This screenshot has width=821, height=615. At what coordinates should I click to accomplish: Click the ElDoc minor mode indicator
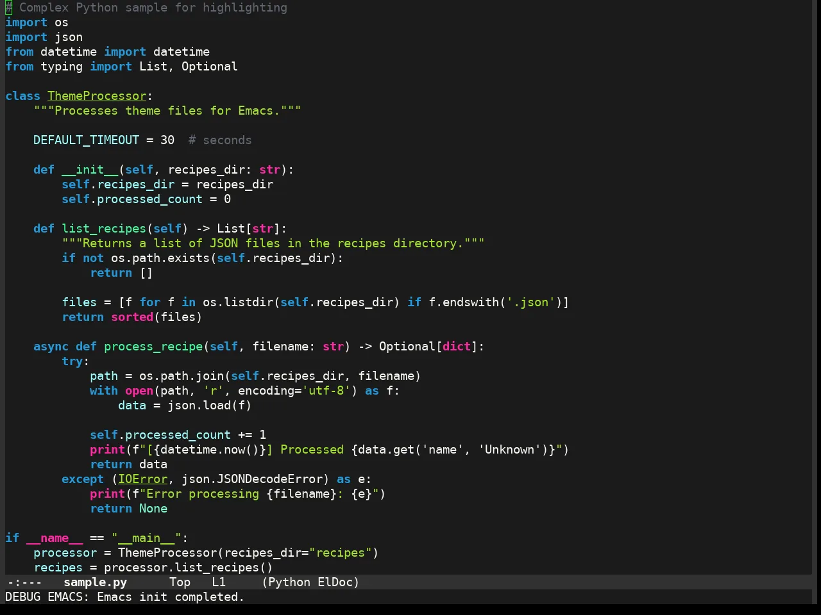[335, 582]
